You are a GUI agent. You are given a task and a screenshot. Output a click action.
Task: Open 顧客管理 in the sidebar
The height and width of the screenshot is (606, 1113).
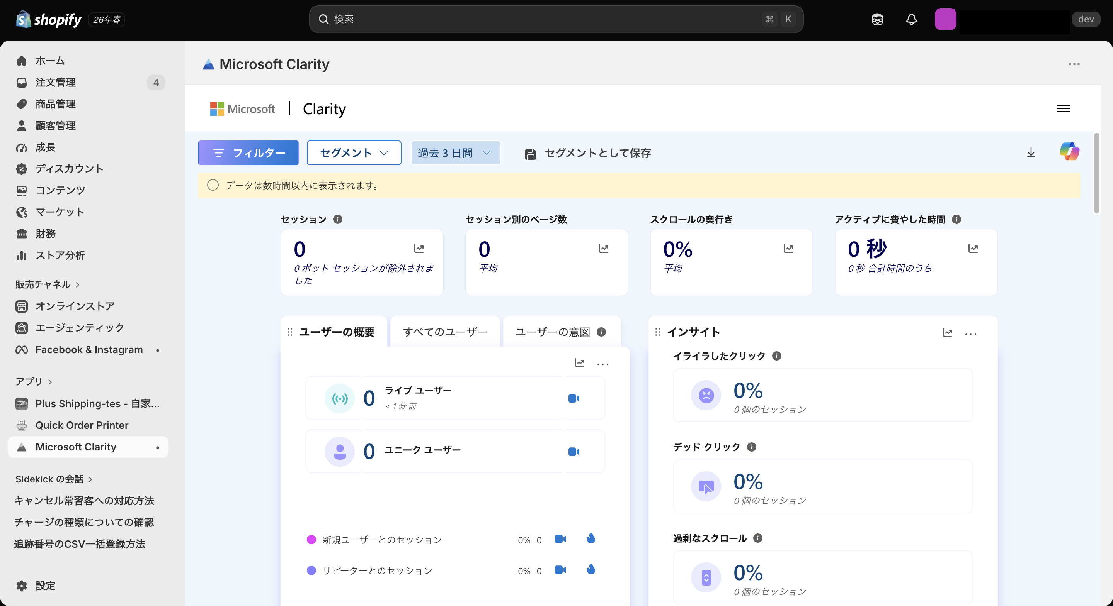coord(88,125)
